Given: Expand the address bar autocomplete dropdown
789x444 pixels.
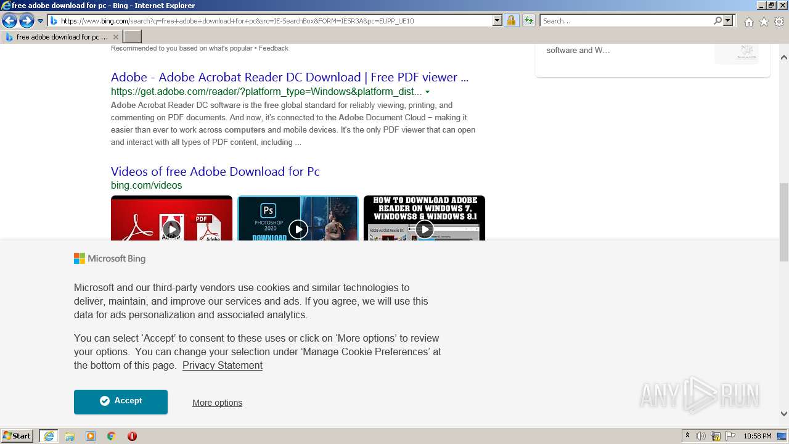Looking at the screenshot, I should click(497, 21).
